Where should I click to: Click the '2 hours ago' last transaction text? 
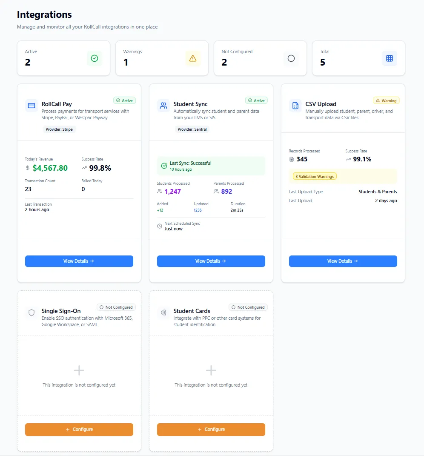(x=37, y=209)
